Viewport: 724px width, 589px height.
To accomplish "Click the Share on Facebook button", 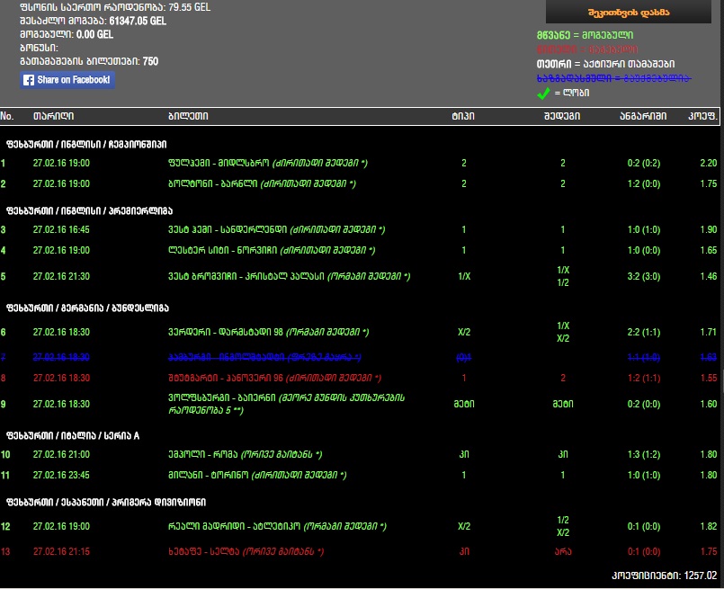I will (x=67, y=80).
